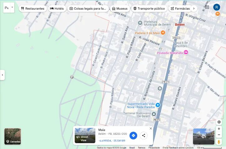The width and height of the screenshot is (226, 149).
Task: Select the Transporte público chip
Action: [x=149, y=8]
